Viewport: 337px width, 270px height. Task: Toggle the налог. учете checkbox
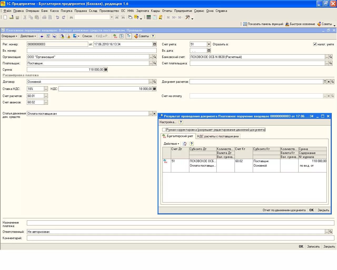[x=315, y=44]
